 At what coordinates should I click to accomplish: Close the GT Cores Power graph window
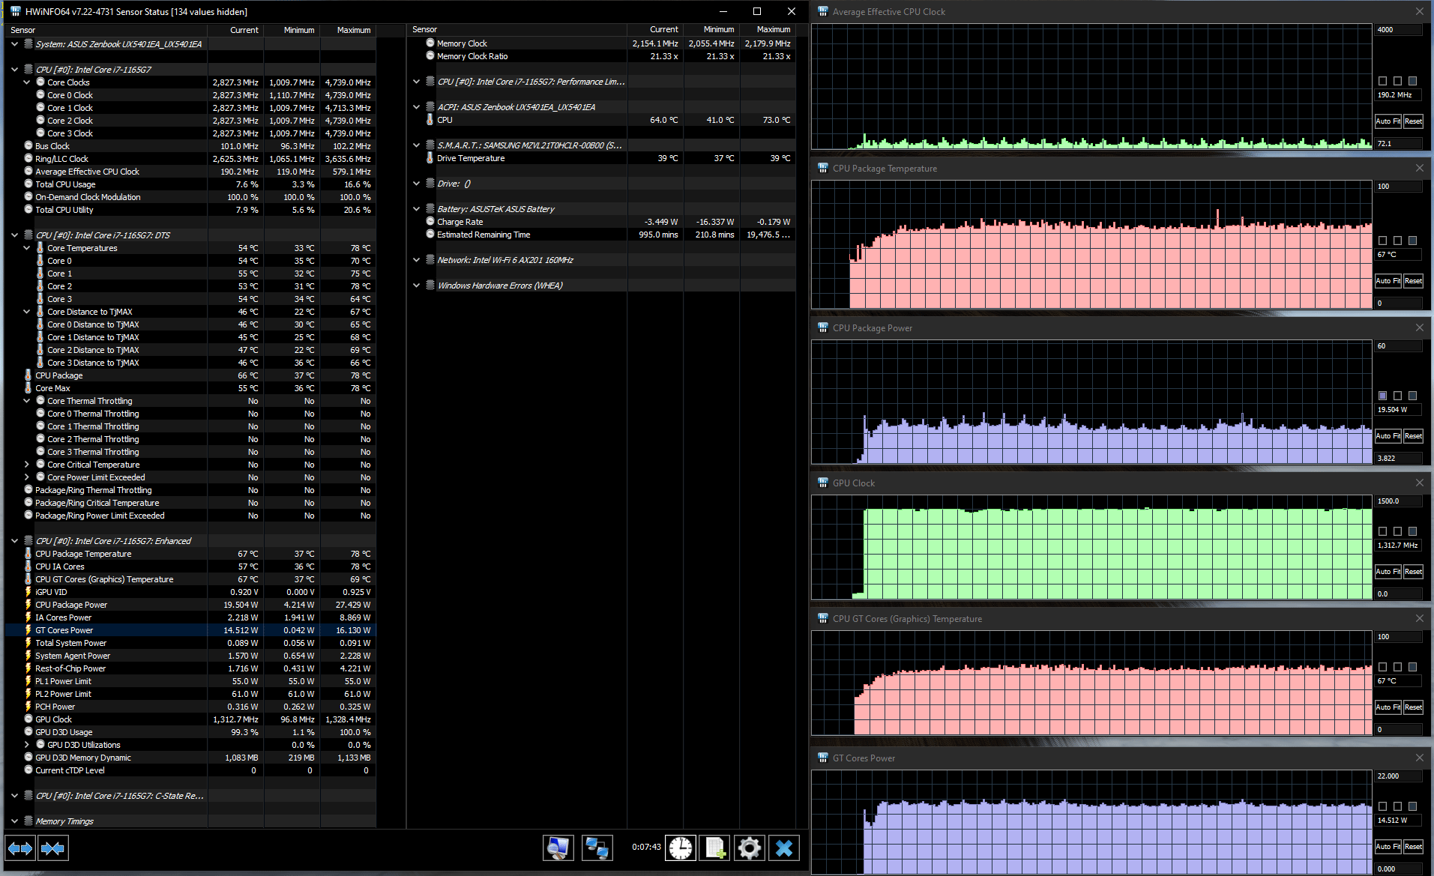coord(1419,758)
